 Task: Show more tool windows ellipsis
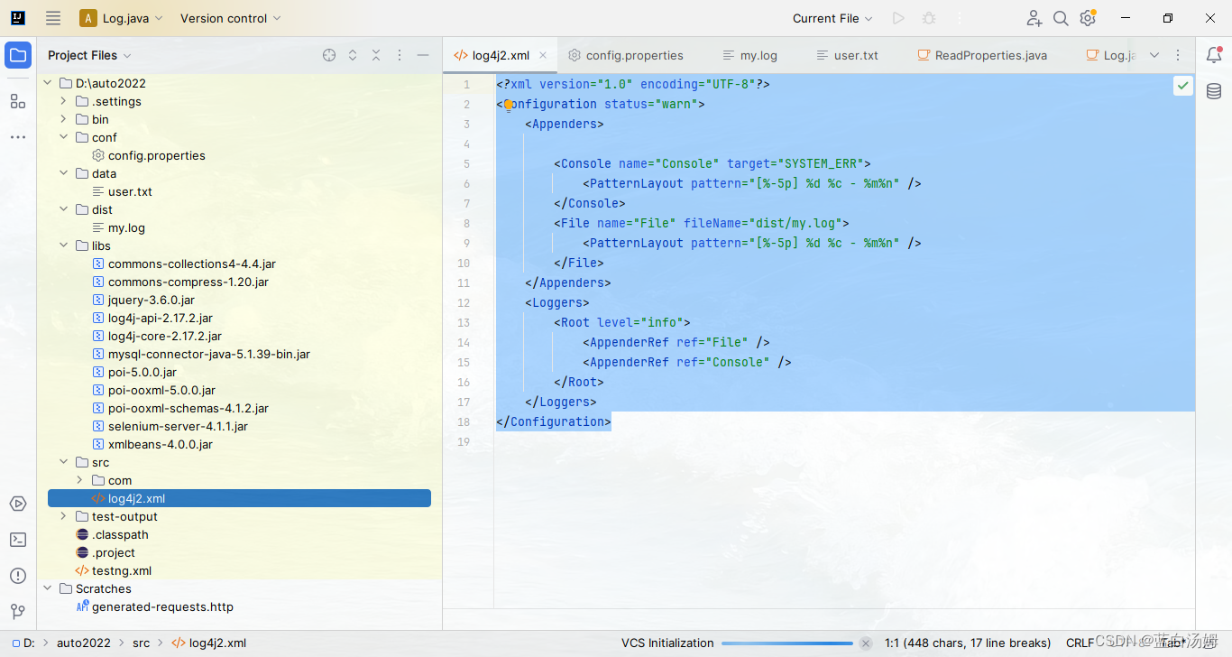coord(18,137)
